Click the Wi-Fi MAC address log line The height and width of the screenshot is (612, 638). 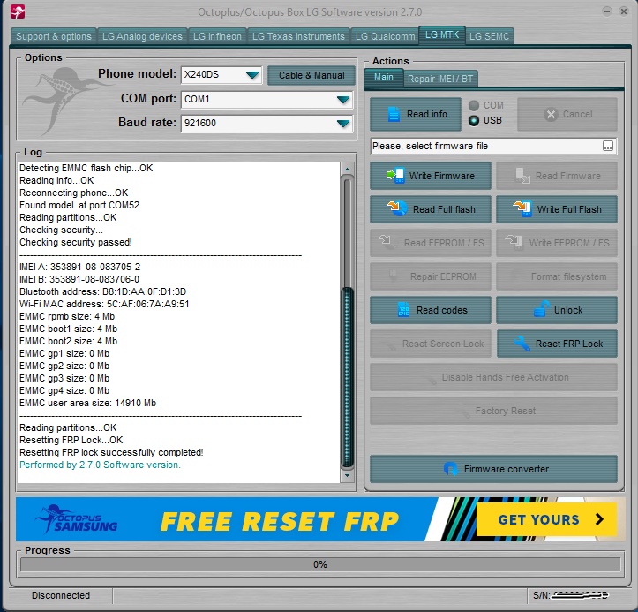point(104,304)
